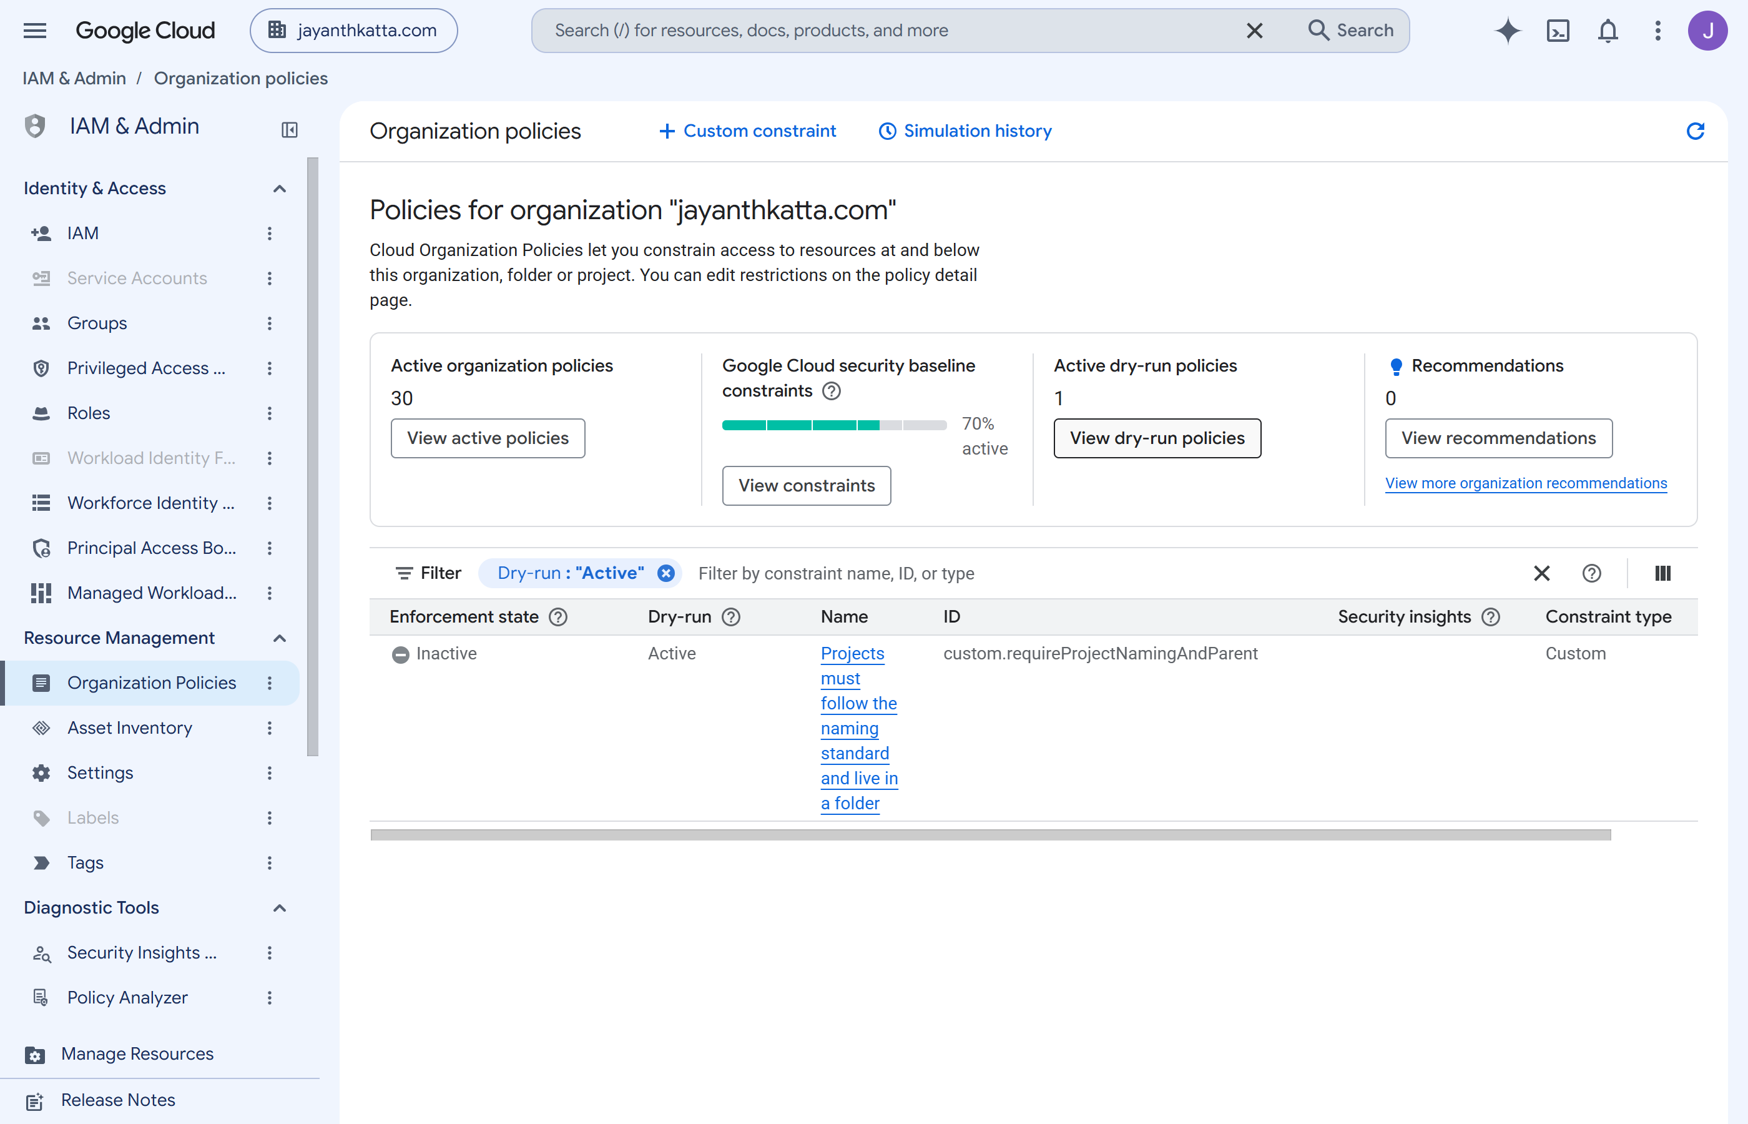Open more options for Settings item
The image size is (1748, 1124).
tap(270, 772)
